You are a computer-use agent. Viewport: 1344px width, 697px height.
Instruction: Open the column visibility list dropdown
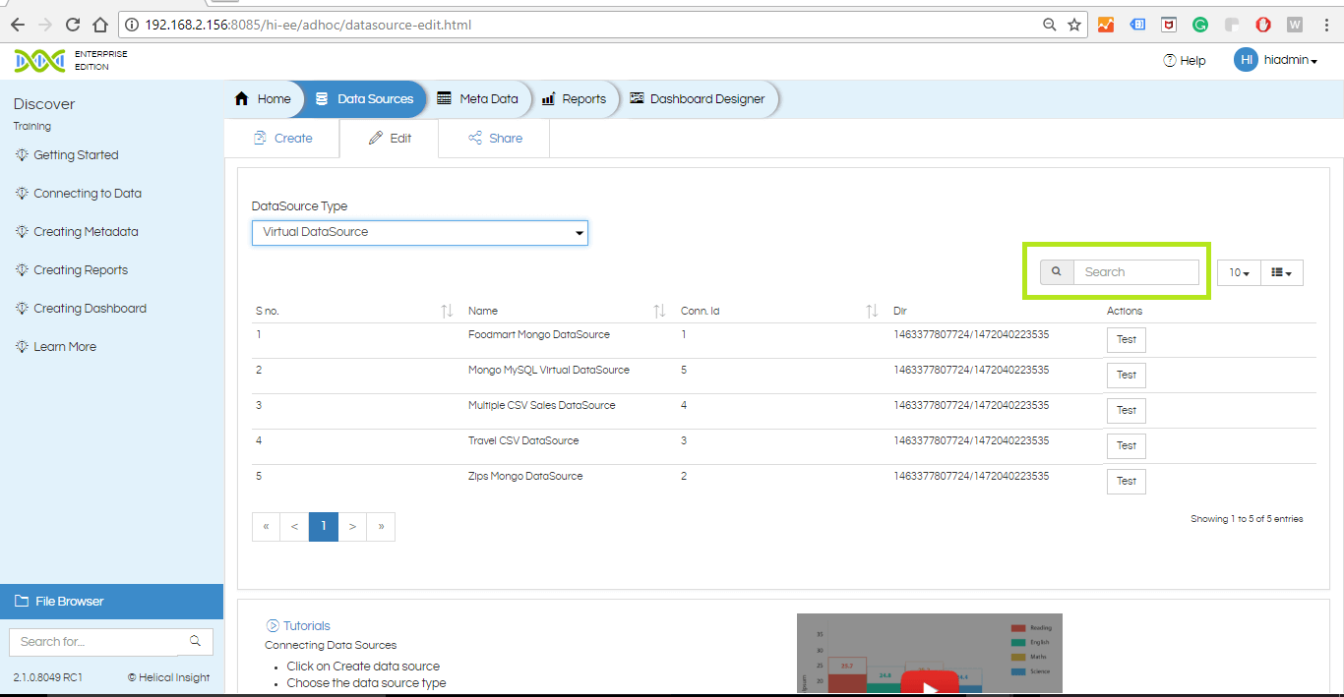point(1282,272)
